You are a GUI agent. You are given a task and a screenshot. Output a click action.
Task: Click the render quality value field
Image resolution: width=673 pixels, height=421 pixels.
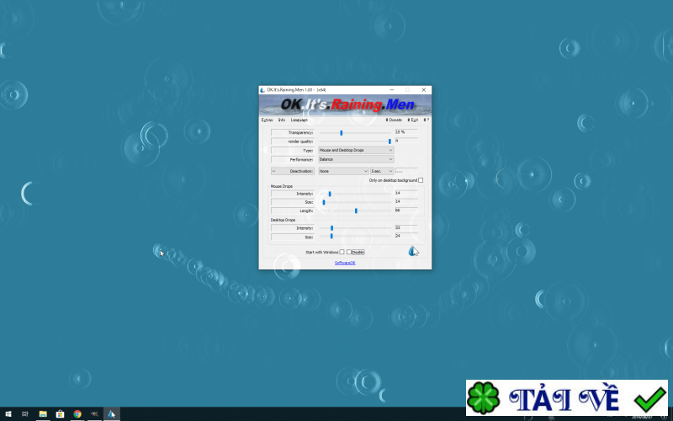pyautogui.click(x=406, y=141)
